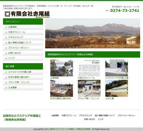Click the green 施工実績 sidebar heading
The width and height of the screenshot is (143, 131).
(23, 66)
